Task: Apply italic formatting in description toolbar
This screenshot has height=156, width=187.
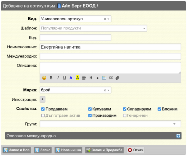Action: 58,78
